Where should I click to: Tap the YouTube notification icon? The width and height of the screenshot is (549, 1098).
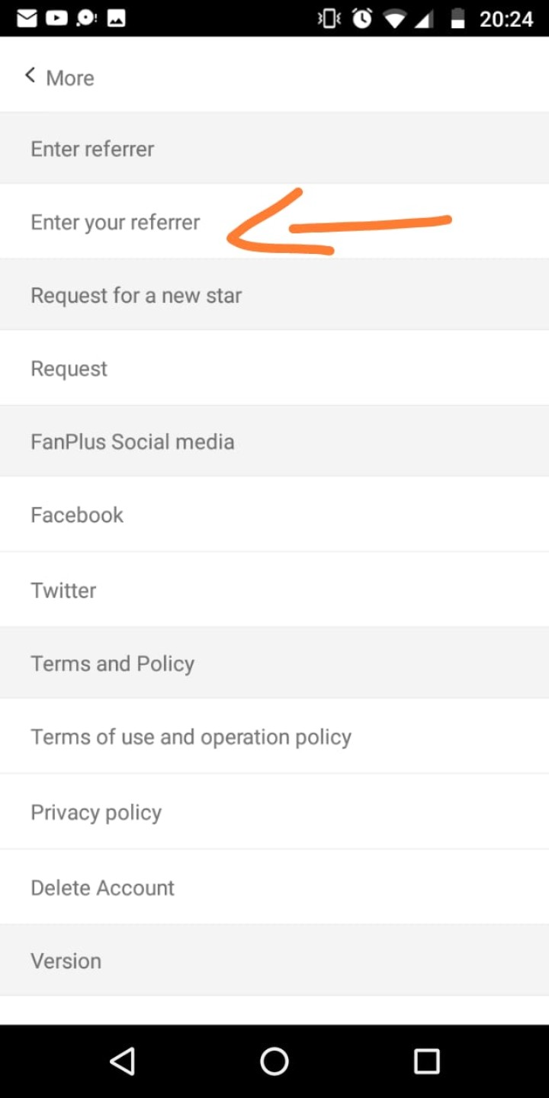(x=56, y=18)
